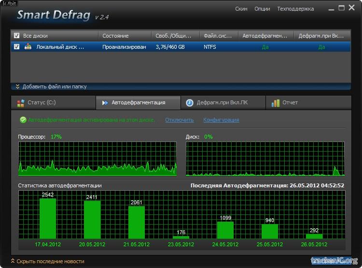This screenshot has width=362, height=268.
Task: Click the local disk drive icon
Action: click(28, 47)
